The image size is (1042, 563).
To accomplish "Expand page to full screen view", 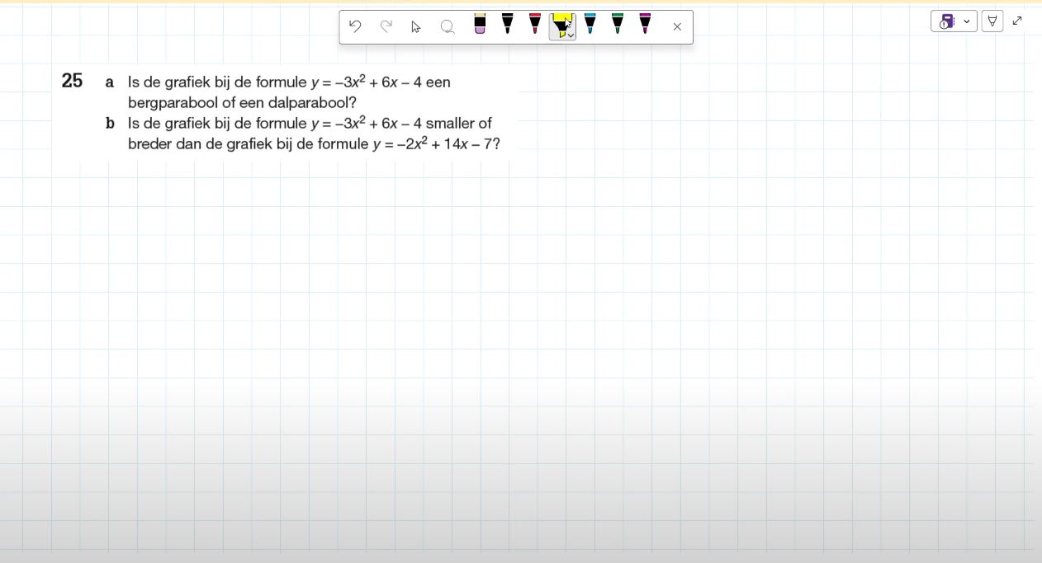I will [1017, 21].
